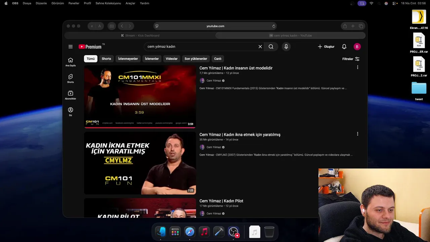
Task: Open Ana Sayfa in the sidebar
Action: (71, 62)
